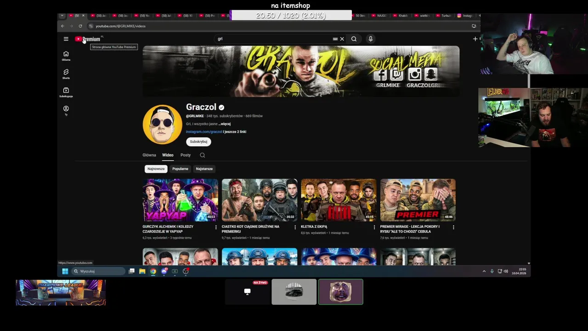This screenshot has height=331, width=588.
Task: Click the volume icon in system tray
Action: 506,271
